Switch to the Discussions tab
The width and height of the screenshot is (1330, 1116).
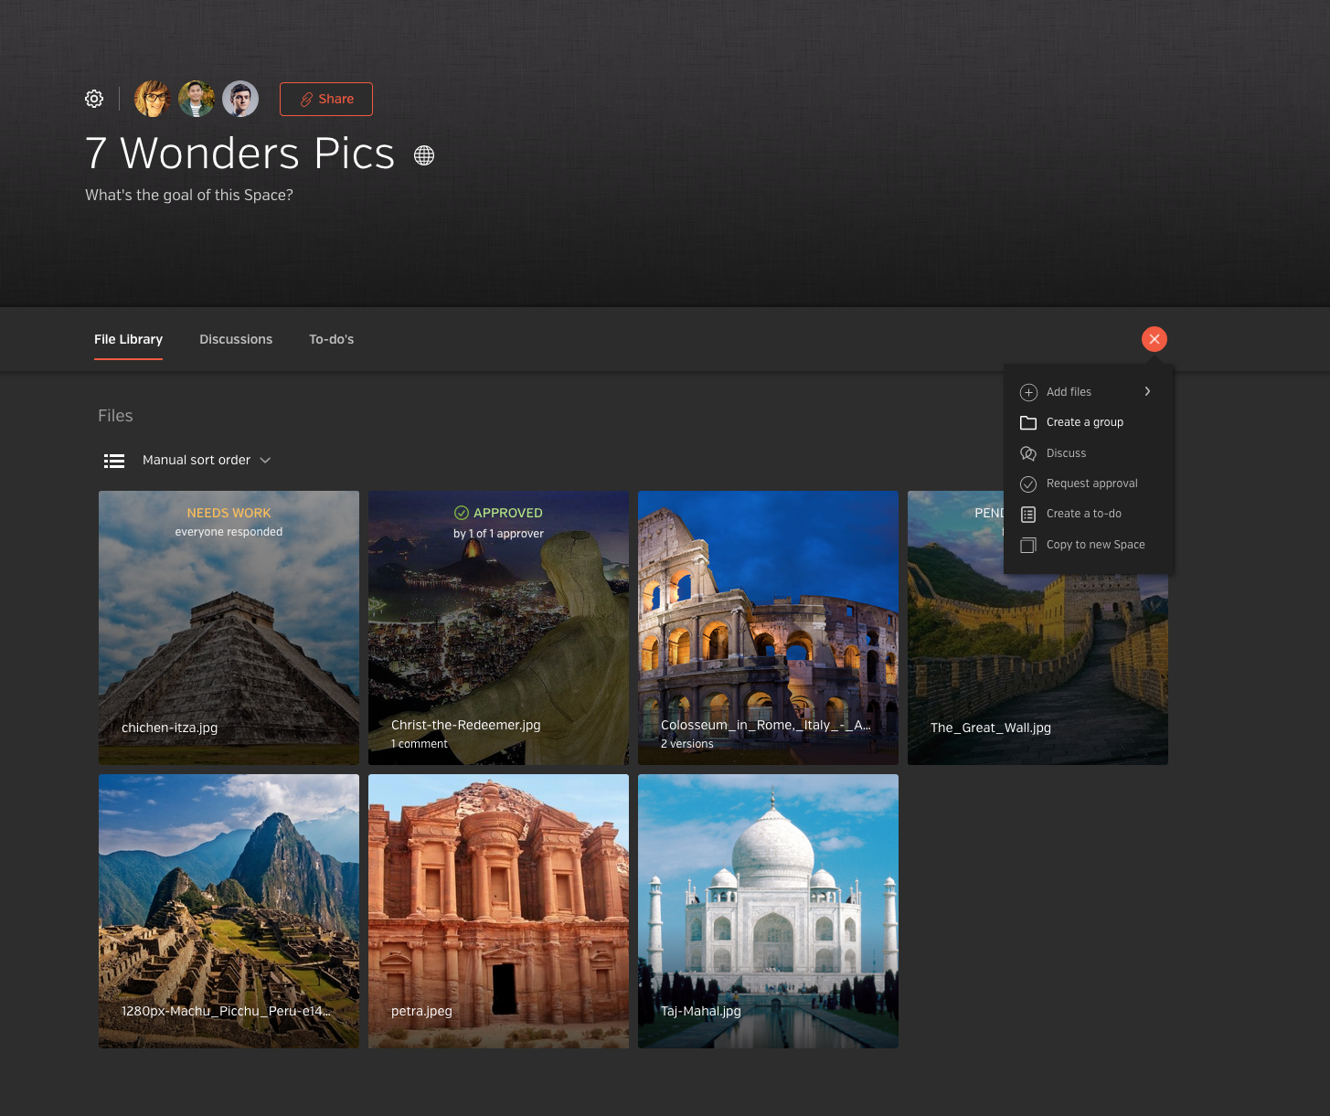[236, 339]
